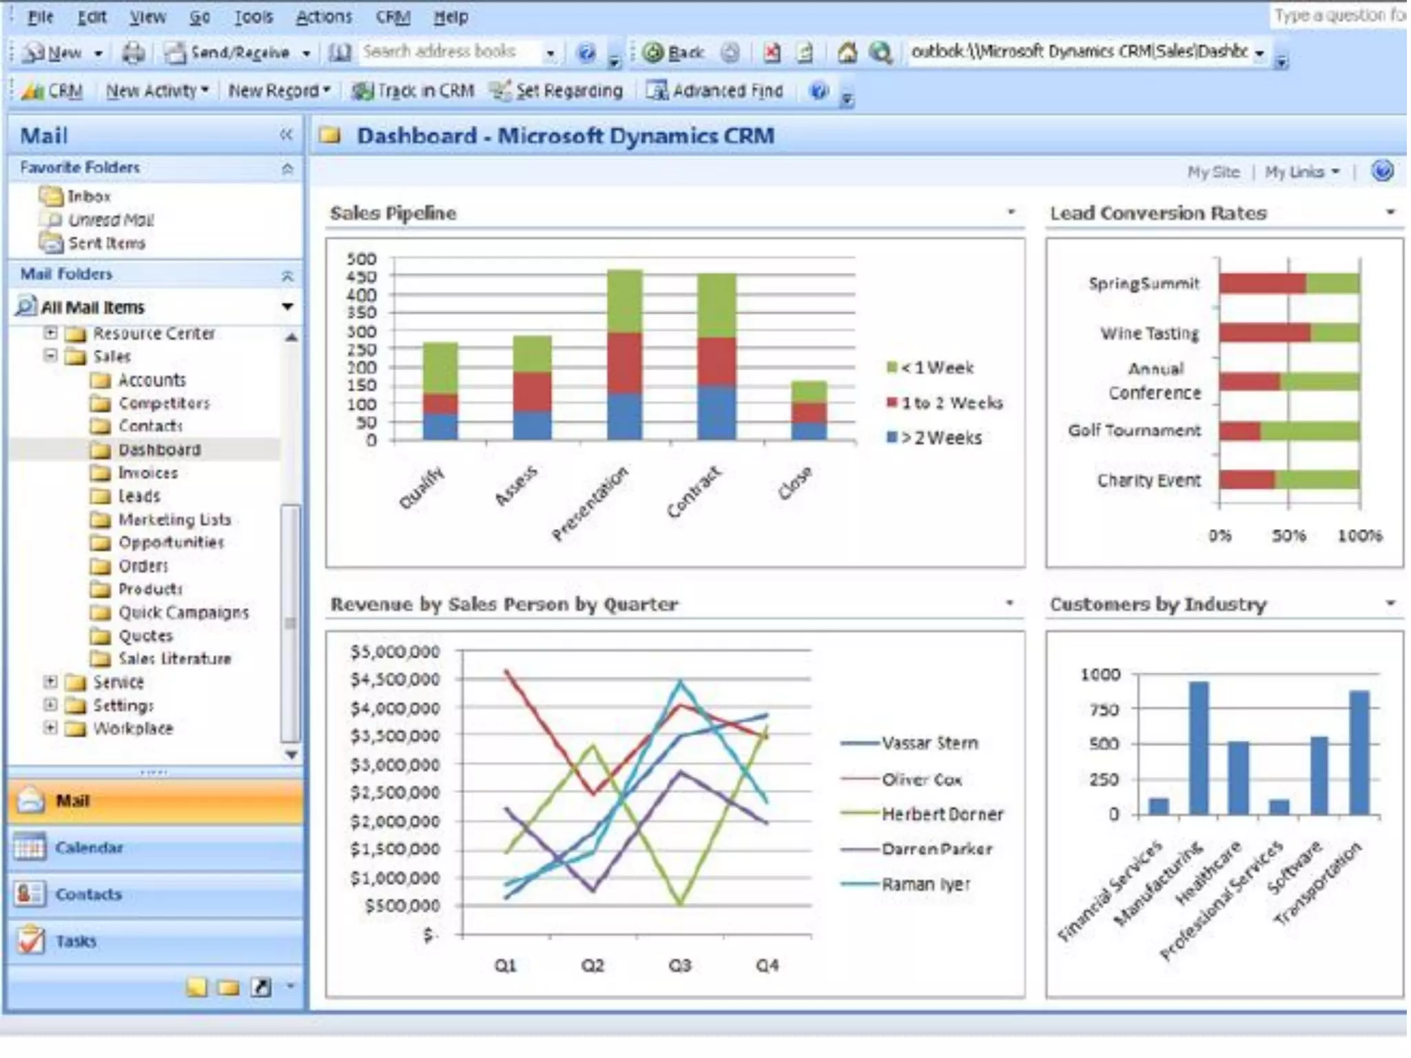Open the address book icon
Image resolution: width=1411 pixels, height=1058 pixels.
pos(339,53)
